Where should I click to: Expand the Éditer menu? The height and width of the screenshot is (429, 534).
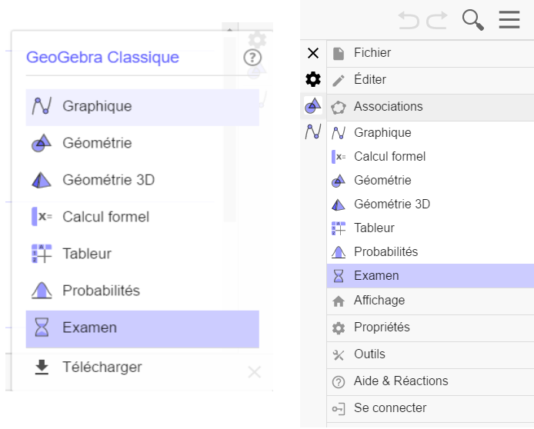coord(430,80)
